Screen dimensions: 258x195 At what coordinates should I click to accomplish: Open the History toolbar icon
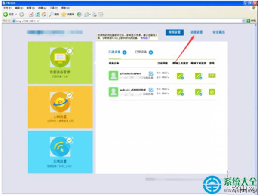tap(79, 15)
